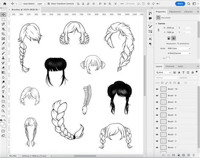Viewport: 200px width, 158px height.
Task: Click the canvas fill color swatch
Action: (168, 58)
